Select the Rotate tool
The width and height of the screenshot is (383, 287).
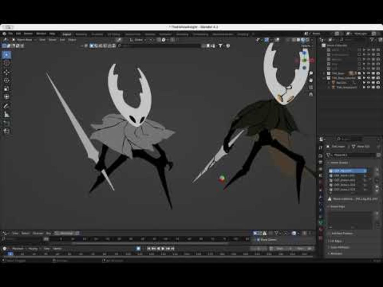point(7,80)
